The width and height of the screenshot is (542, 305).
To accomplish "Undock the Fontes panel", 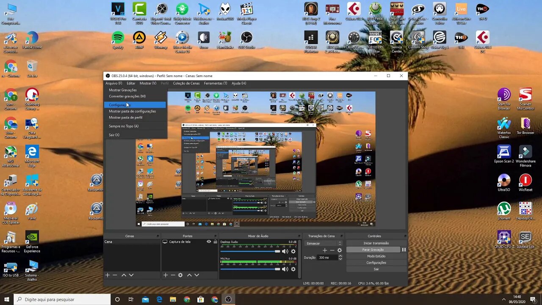I will click(216, 236).
